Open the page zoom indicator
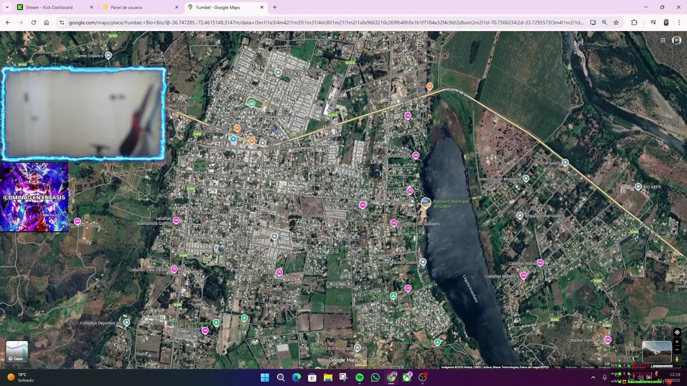This screenshot has height=386, width=687. 604,23
